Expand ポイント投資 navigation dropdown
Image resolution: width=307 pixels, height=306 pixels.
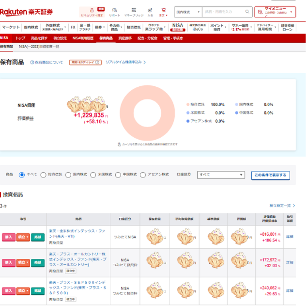[x=226, y=27]
